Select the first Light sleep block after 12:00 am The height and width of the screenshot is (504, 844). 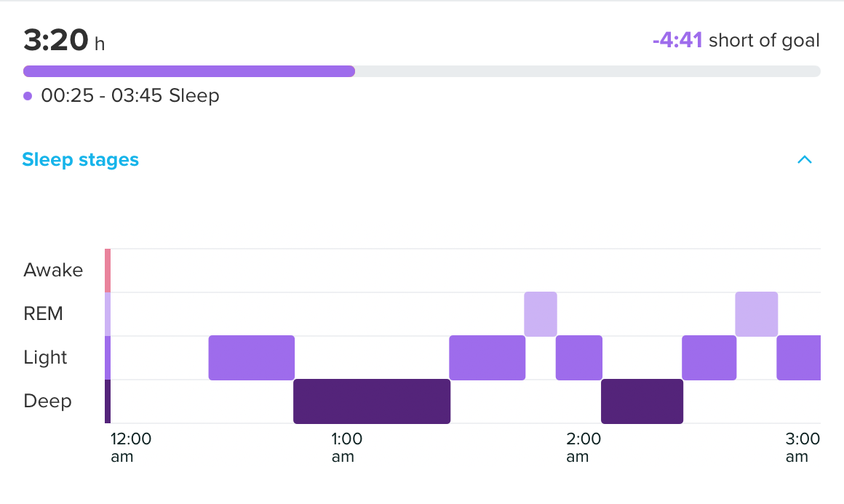pos(251,358)
